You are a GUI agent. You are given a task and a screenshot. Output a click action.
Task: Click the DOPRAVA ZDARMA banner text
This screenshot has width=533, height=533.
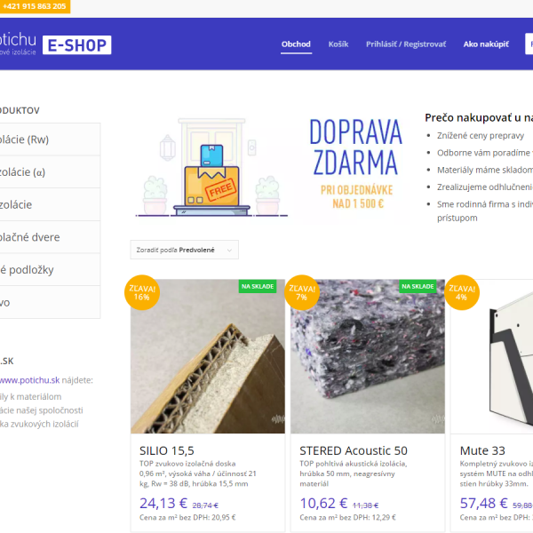tap(355, 147)
